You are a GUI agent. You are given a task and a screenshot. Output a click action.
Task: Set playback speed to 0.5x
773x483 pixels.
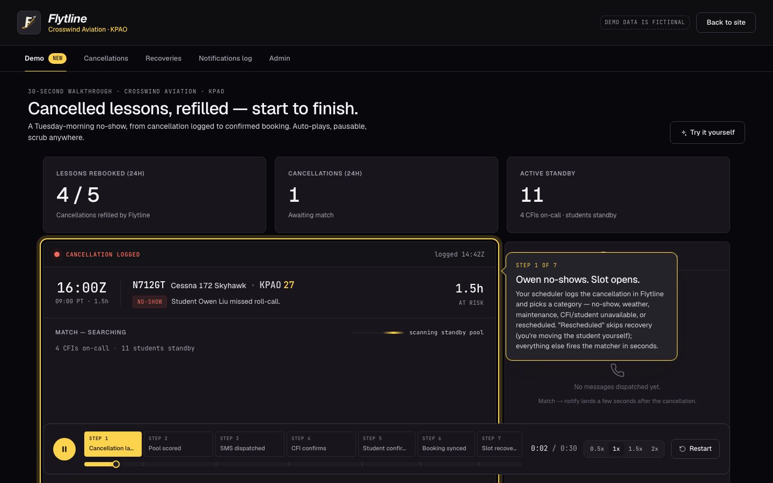597,449
